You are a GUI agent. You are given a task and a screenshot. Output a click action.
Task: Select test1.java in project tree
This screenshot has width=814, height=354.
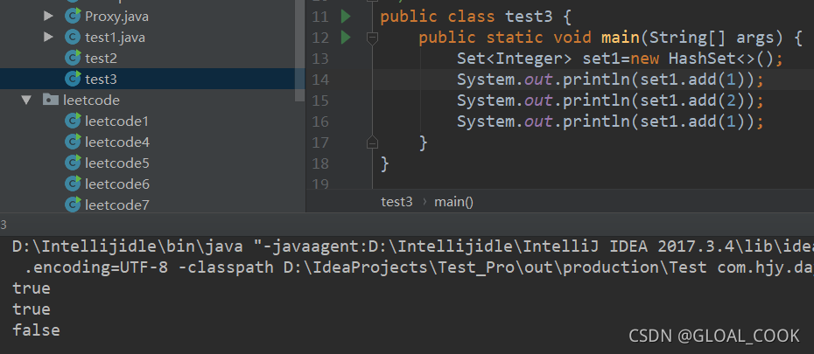tap(116, 38)
